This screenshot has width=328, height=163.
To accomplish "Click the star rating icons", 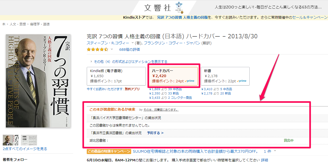I will (x=97, y=49).
